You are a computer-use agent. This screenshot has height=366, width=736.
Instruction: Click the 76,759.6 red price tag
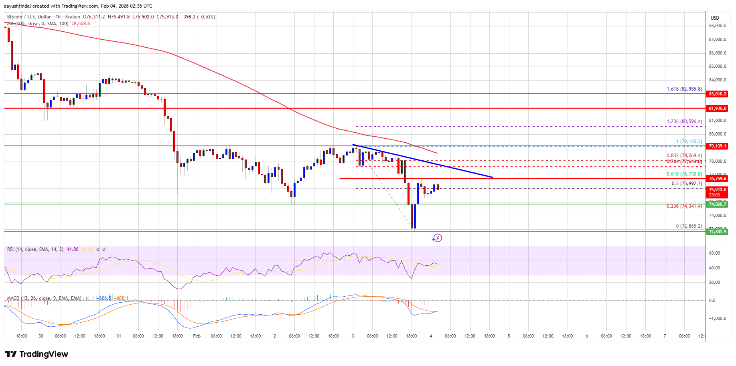pyautogui.click(x=718, y=178)
